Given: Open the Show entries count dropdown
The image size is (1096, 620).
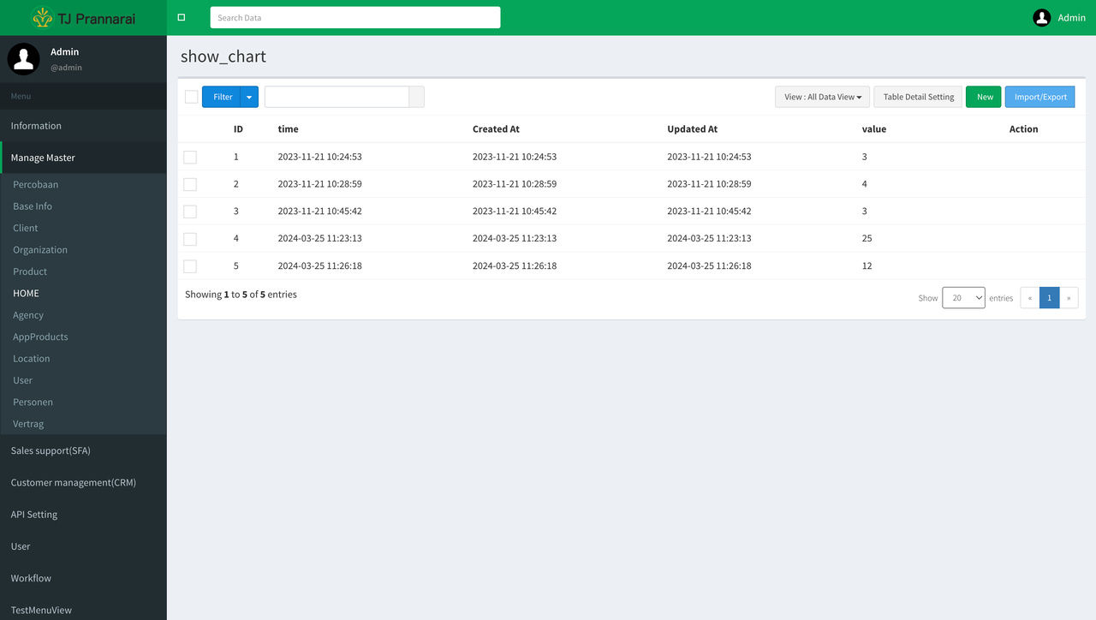Looking at the screenshot, I should (963, 298).
